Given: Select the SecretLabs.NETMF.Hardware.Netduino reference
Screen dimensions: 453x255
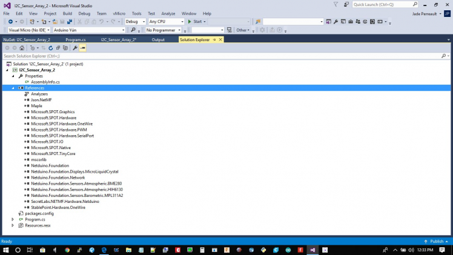Looking at the screenshot, I should (65, 202).
